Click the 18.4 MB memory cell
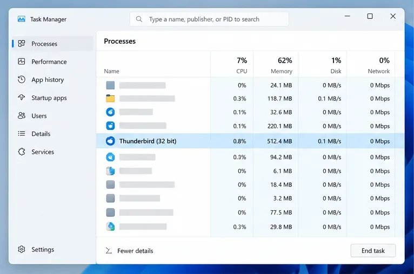 (281, 184)
